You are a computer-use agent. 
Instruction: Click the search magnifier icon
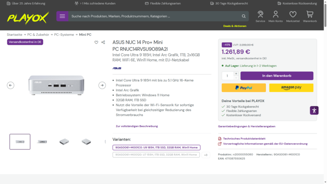click(x=244, y=16)
